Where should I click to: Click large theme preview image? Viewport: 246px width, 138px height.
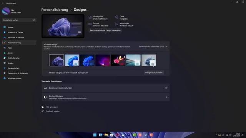coord(63,26)
